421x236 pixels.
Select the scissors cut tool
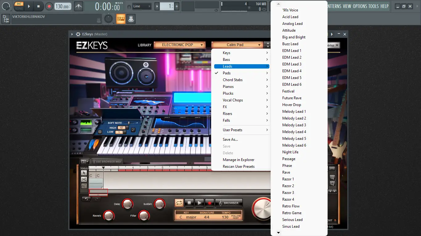click(84, 179)
